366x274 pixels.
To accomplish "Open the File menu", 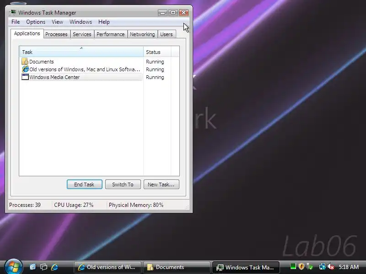I will click(x=16, y=22).
